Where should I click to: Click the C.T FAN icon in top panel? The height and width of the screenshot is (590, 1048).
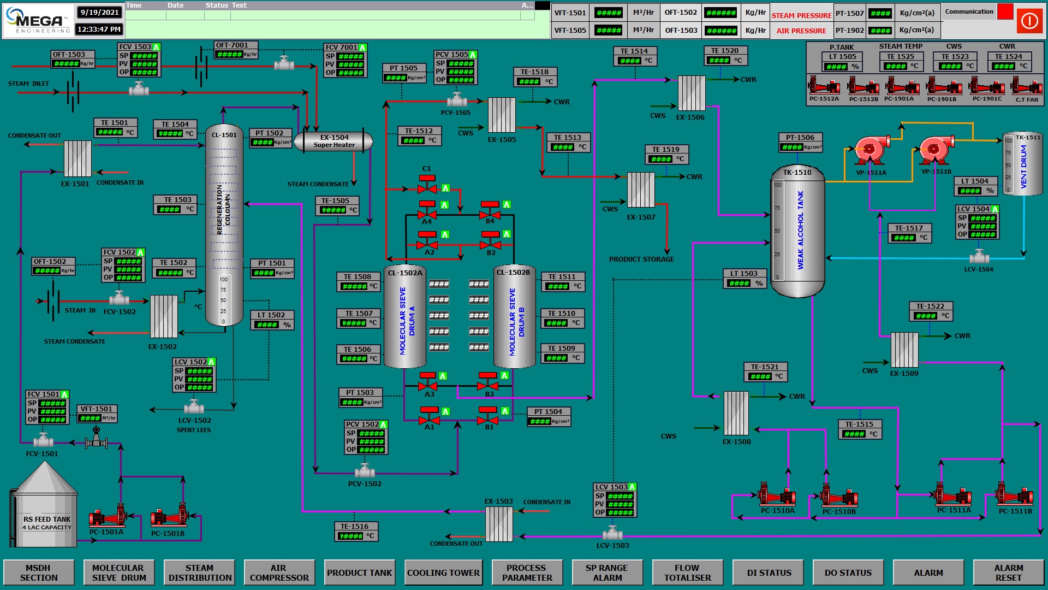[1027, 86]
